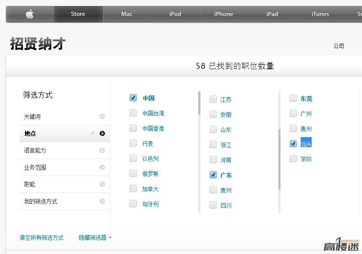
Task: Select the 地点 filter row label
Action: (x=30, y=133)
